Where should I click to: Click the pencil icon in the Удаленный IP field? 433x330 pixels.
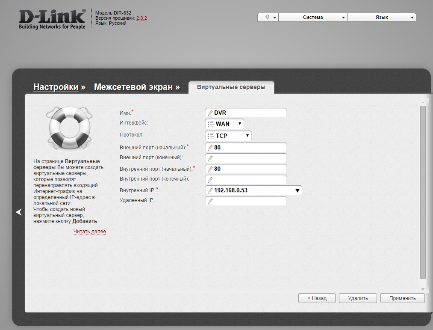tap(210, 201)
